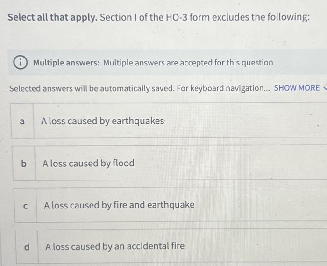
Task: Select answer loss by an accidental fire
Action: coord(171,246)
